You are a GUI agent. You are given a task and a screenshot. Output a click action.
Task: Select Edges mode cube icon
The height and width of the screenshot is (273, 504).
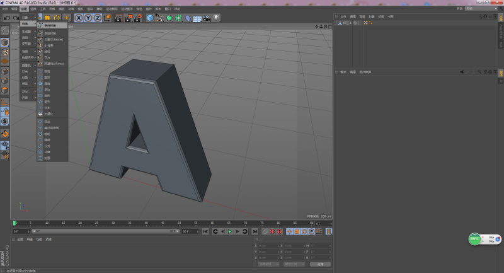tap(4, 81)
